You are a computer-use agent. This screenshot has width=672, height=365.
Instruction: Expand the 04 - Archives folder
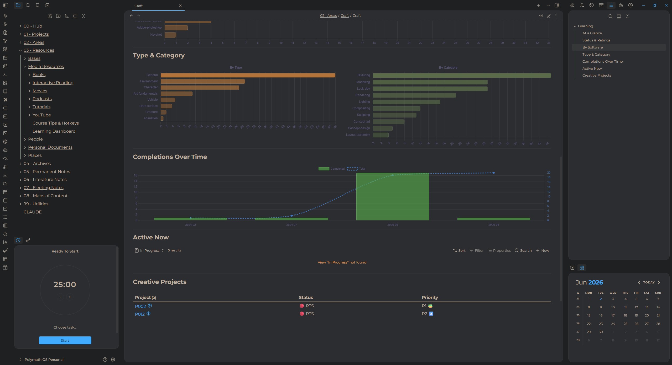tap(20, 164)
